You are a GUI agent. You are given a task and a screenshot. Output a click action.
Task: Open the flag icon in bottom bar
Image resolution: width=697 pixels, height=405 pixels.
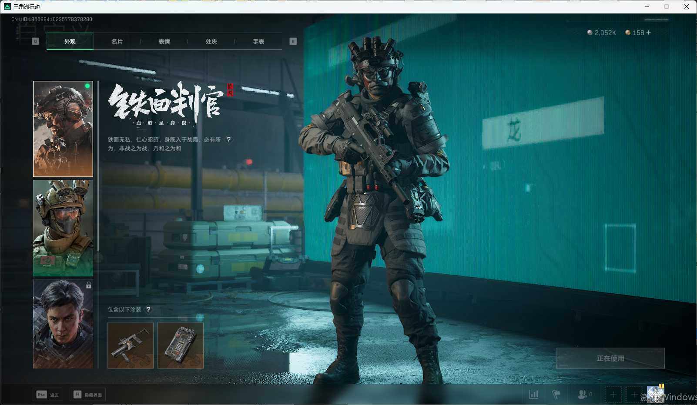[556, 395]
